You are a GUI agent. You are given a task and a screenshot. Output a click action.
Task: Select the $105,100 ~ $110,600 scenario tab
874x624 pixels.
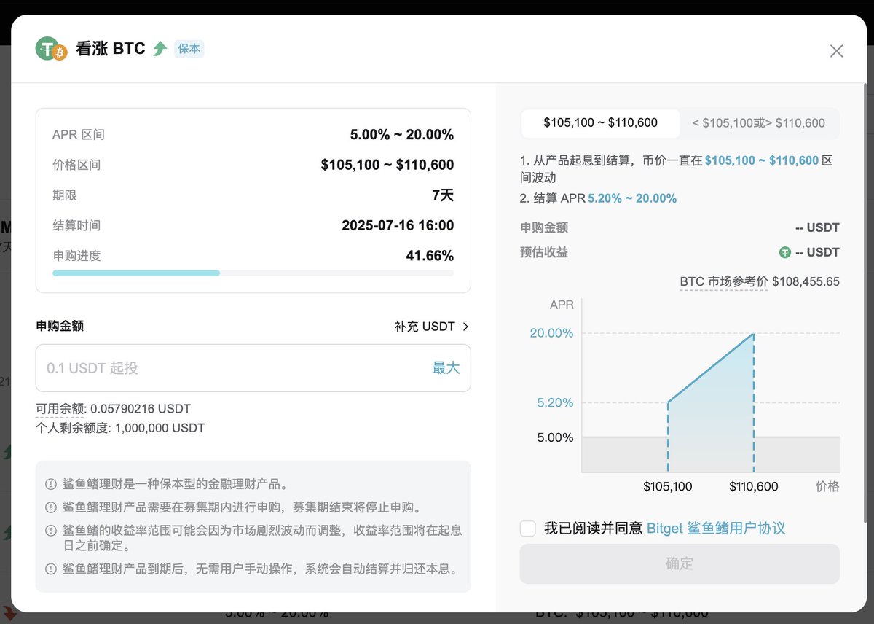[x=600, y=123]
